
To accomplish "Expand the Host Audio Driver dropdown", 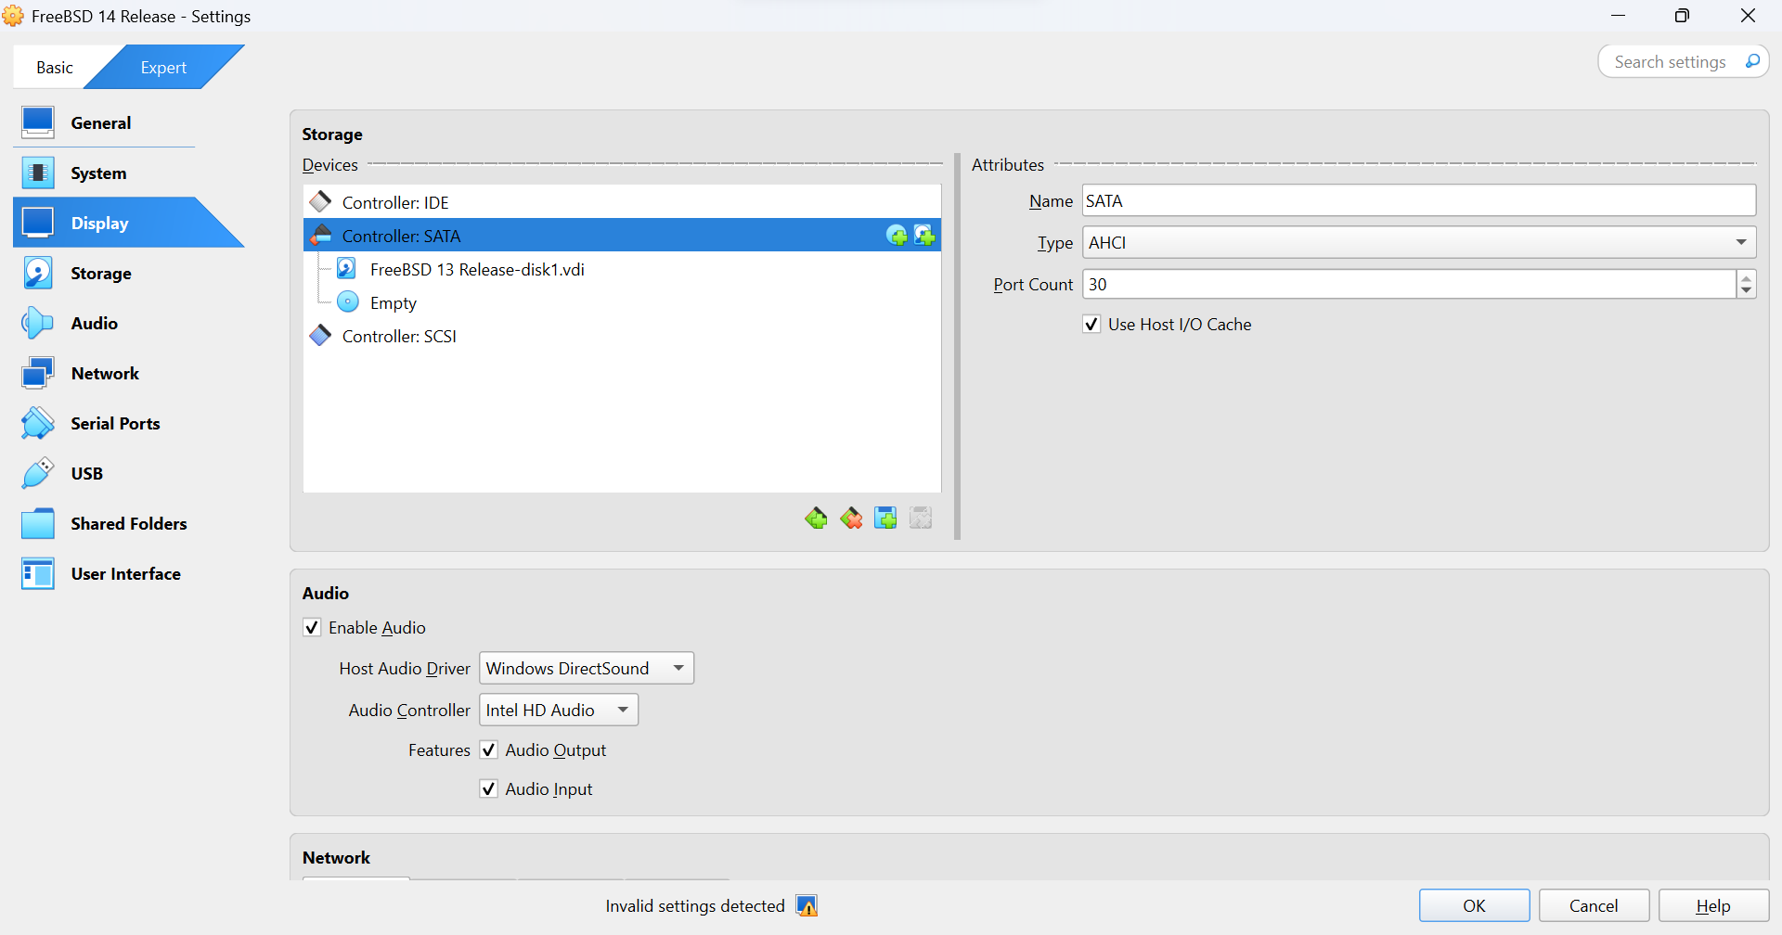I will (587, 669).
